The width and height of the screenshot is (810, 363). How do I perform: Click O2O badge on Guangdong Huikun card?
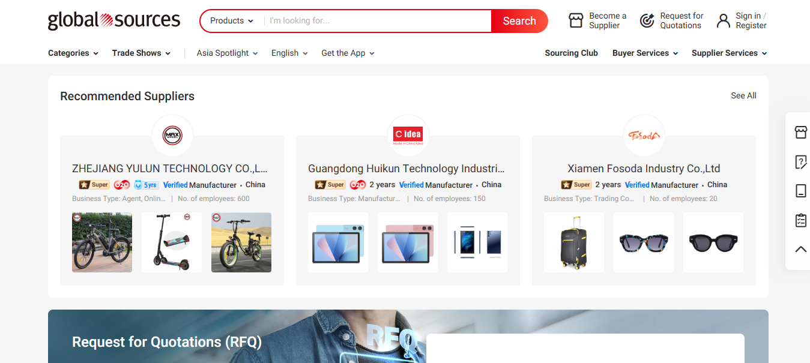point(358,185)
